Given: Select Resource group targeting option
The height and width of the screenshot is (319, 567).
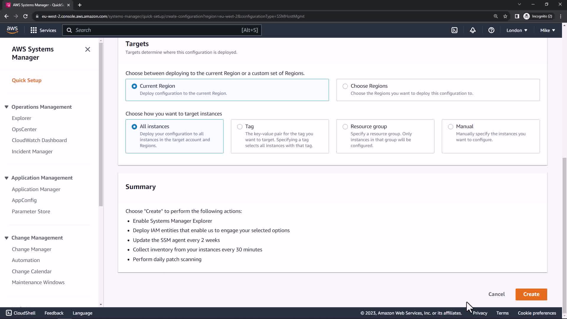Looking at the screenshot, I should tap(345, 127).
